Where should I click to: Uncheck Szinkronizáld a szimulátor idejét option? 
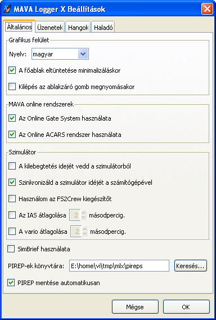[12, 183]
